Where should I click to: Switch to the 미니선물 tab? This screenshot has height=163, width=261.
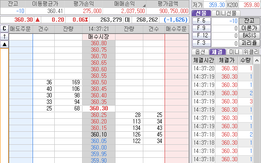pos(226,13)
